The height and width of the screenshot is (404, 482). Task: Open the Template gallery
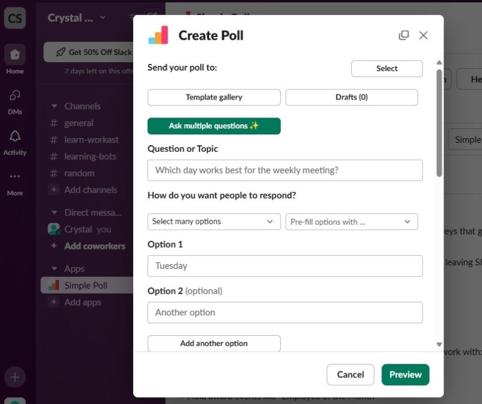tap(213, 97)
